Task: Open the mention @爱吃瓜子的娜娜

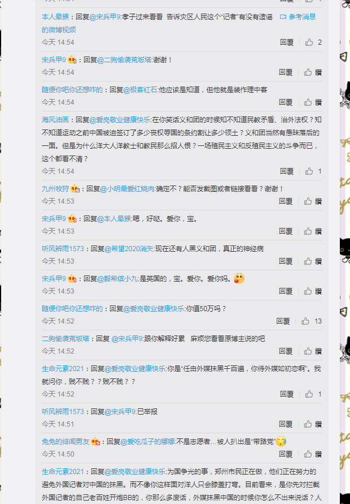Action: 147,442
